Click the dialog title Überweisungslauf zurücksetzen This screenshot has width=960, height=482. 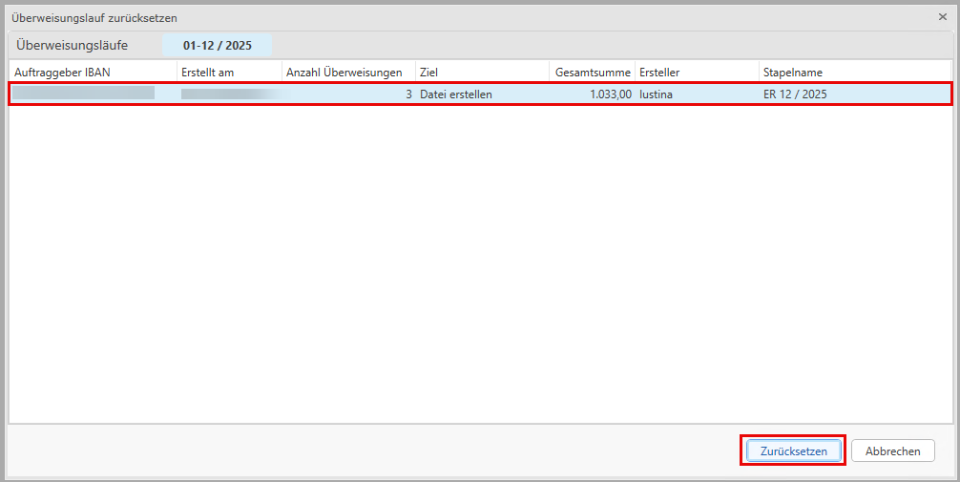click(x=94, y=17)
